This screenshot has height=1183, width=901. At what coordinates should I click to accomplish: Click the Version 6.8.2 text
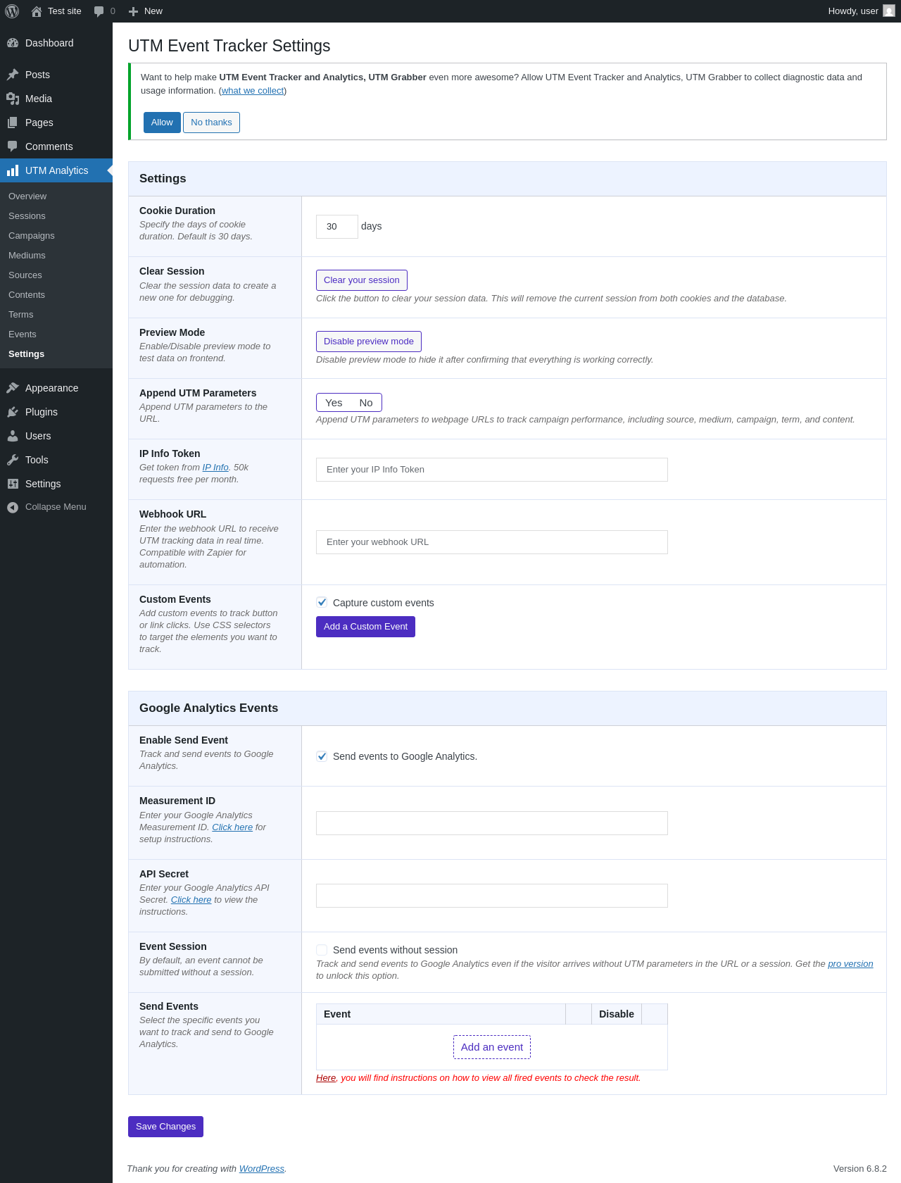point(860,1169)
